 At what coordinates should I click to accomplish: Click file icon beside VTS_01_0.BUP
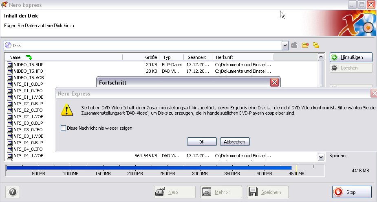(10, 84)
